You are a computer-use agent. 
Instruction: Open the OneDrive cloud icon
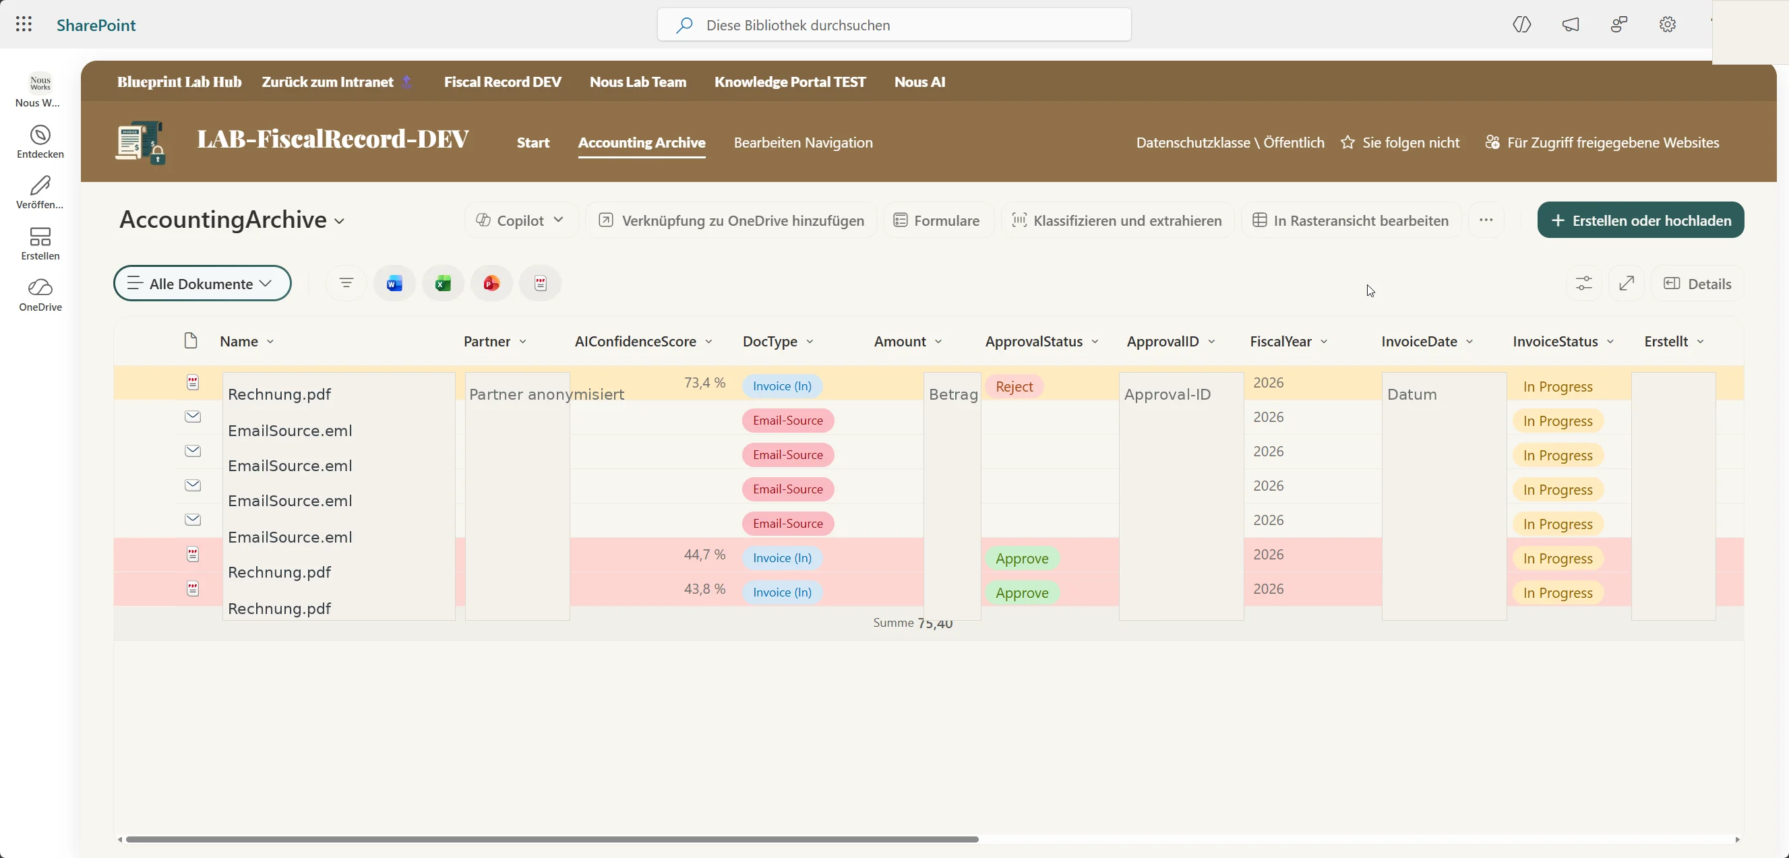click(40, 287)
